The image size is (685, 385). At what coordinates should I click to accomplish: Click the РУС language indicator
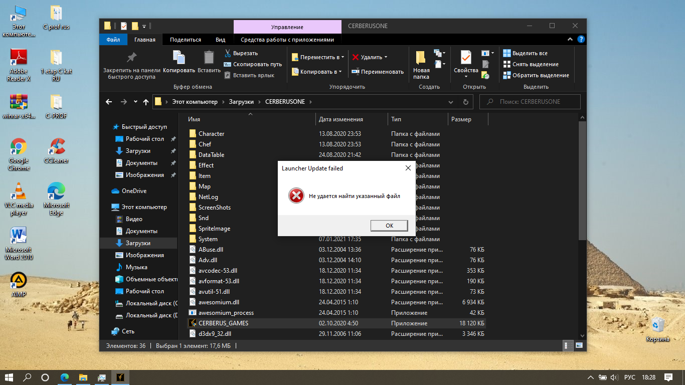click(630, 377)
